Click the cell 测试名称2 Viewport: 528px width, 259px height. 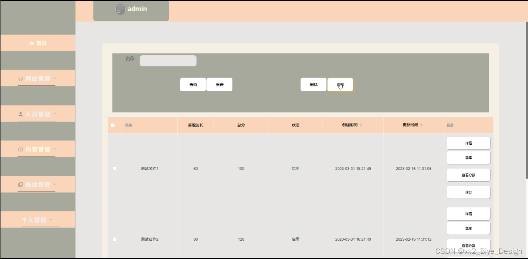(150, 239)
